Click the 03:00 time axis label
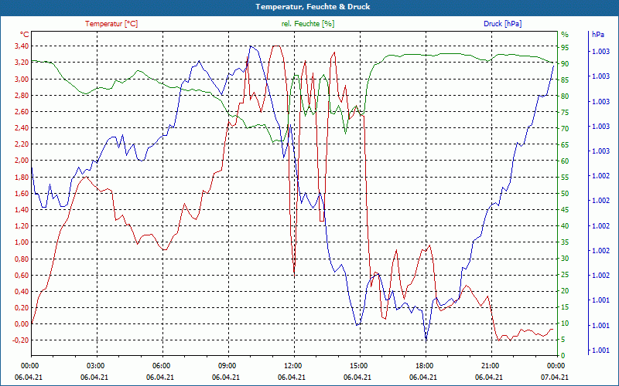619x386 pixels. point(96,365)
